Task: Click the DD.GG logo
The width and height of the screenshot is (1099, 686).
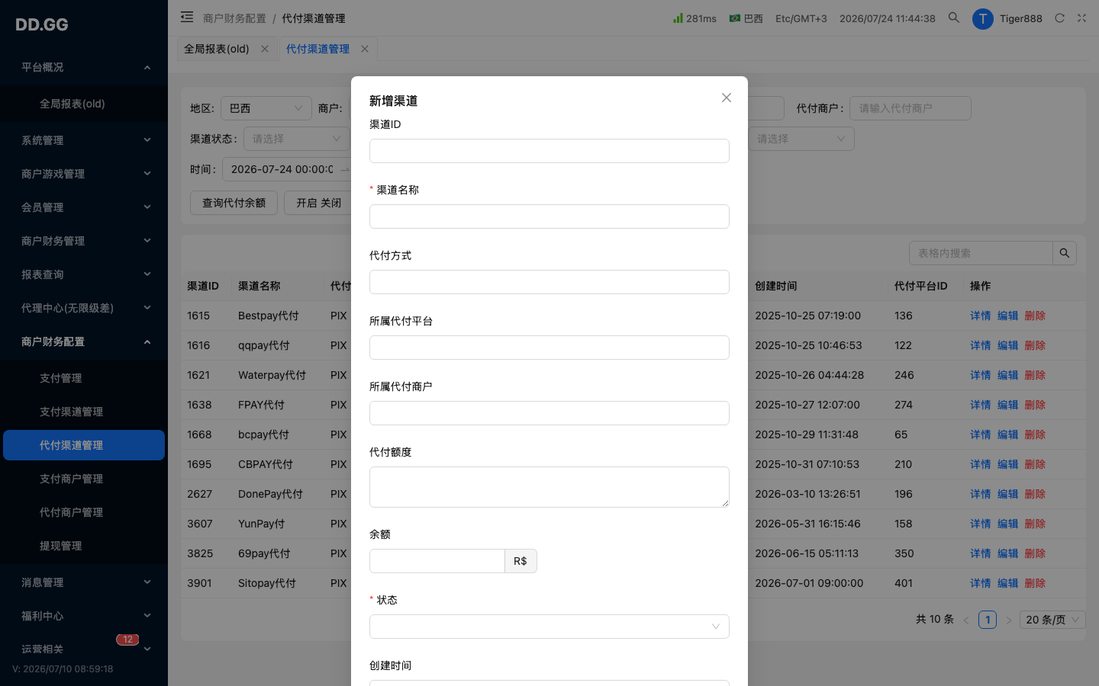Action: 42,24
